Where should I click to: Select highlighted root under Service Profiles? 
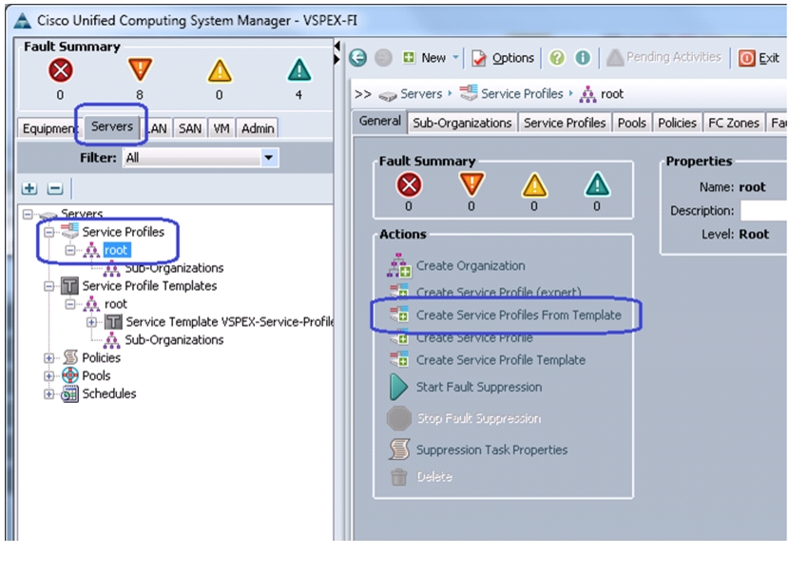(x=116, y=250)
